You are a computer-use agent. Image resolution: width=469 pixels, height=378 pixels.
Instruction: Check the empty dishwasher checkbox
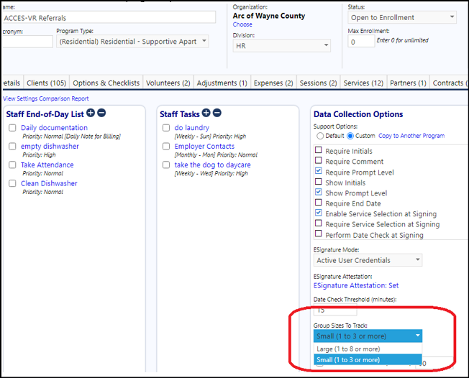12,147
